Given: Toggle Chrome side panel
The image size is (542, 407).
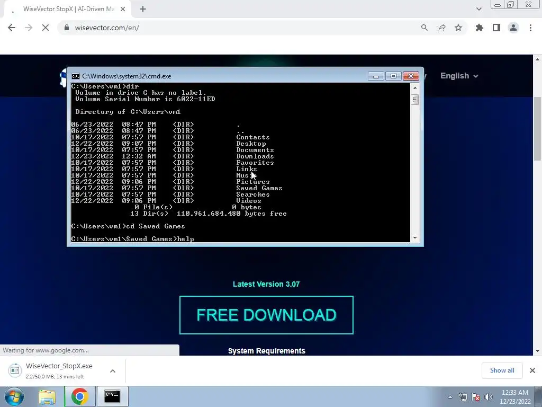Looking at the screenshot, I should pyautogui.click(x=496, y=28).
